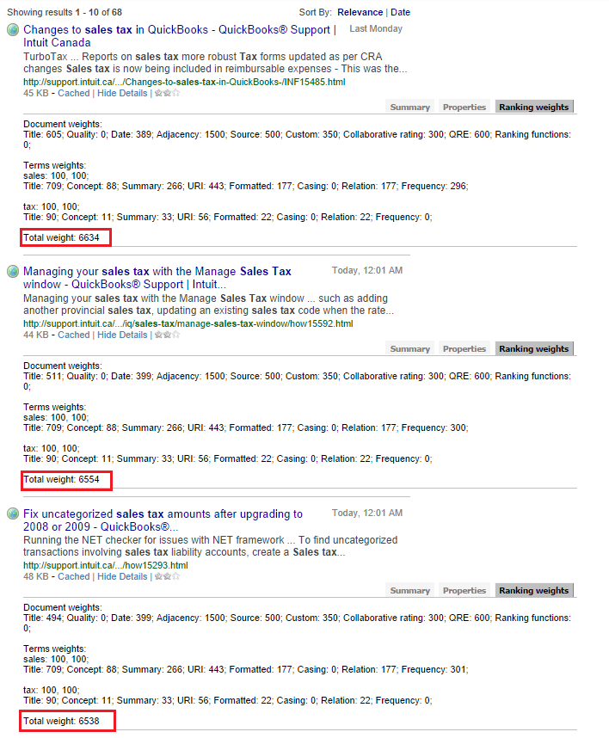Sort results by Date

(400, 12)
